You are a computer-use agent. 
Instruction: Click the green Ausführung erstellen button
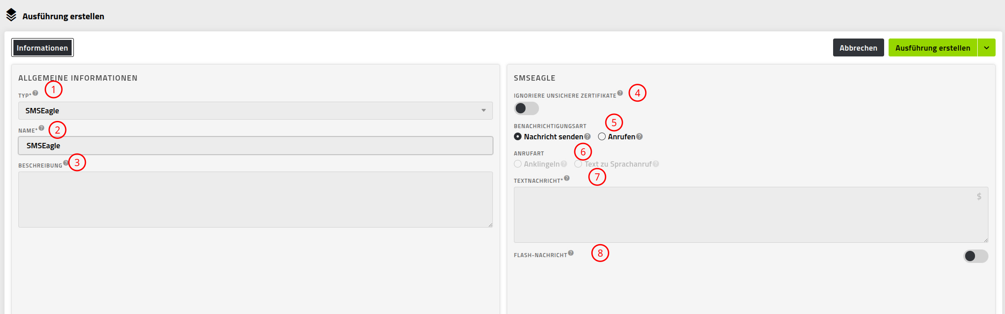point(933,47)
